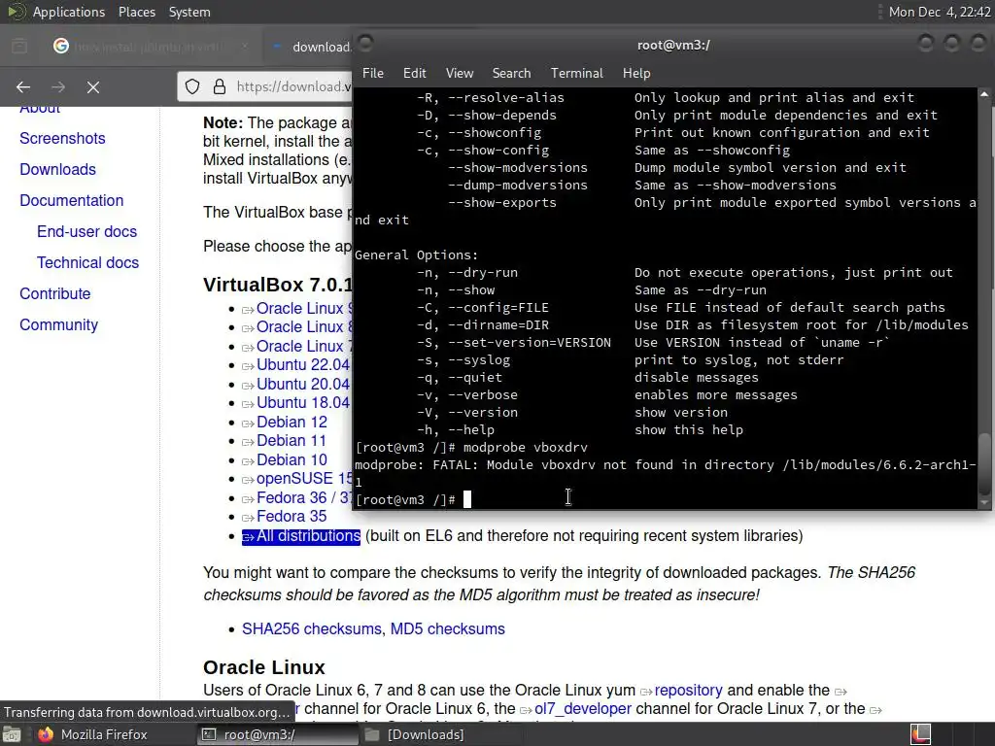Open the terminal Search menu
This screenshot has width=995, height=746.
[x=511, y=73]
